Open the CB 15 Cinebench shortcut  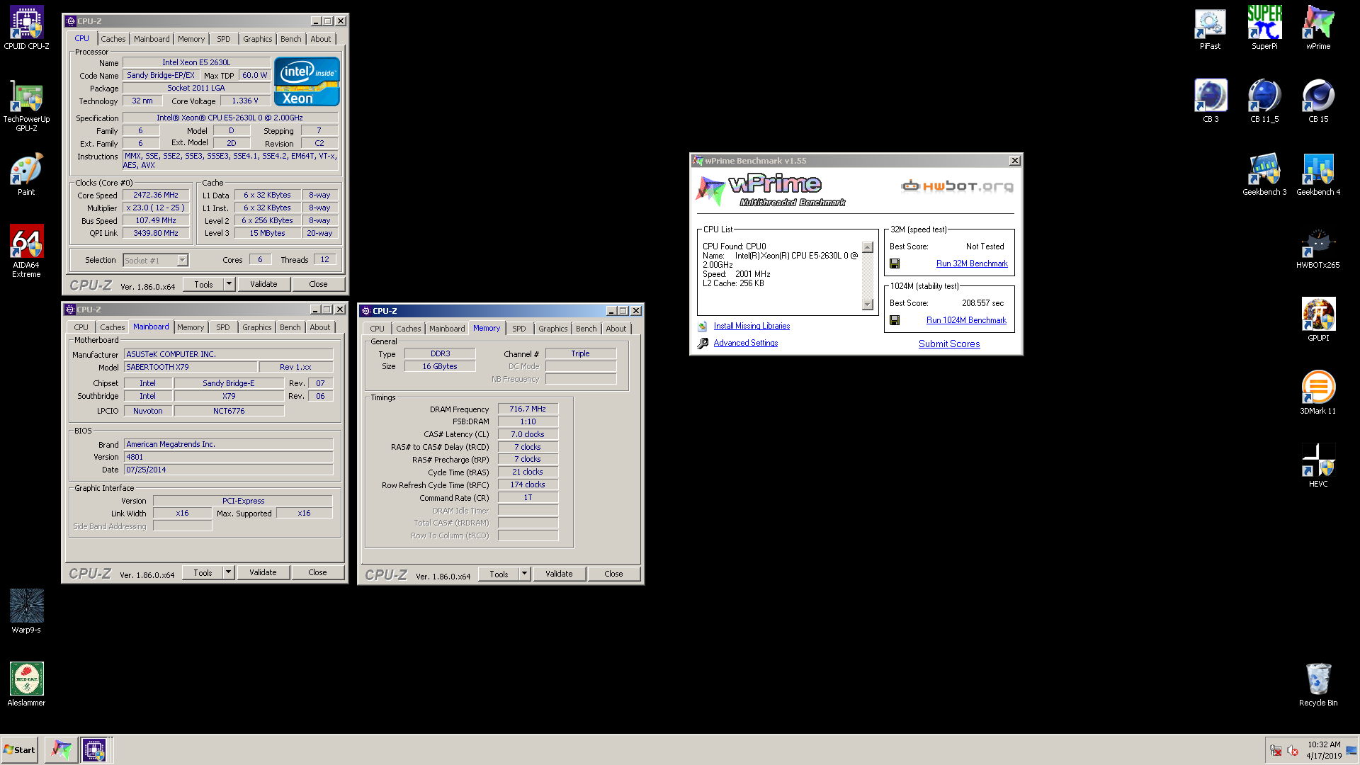(x=1318, y=101)
